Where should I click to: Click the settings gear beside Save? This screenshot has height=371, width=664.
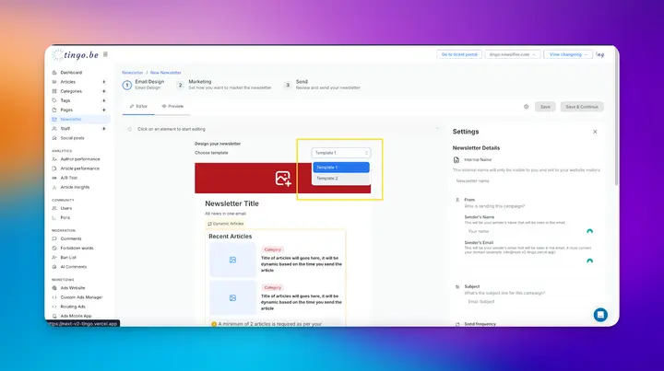click(x=526, y=107)
